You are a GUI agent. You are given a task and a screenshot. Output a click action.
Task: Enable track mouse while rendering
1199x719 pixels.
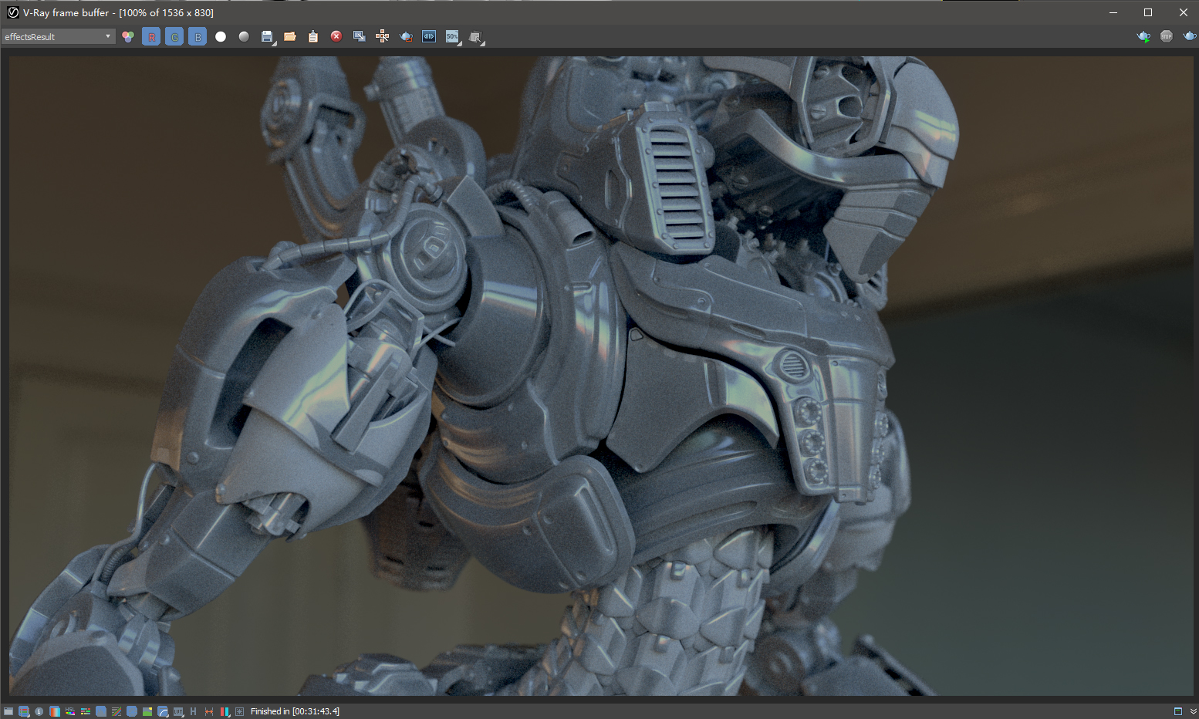[x=382, y=36]
